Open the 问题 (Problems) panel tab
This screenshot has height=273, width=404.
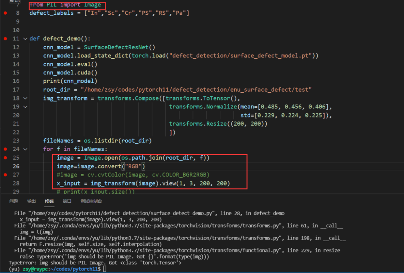click(x=14, y=201)
